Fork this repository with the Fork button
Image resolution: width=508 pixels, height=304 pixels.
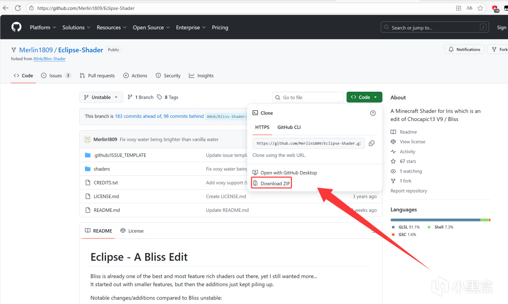pos(499,50)
